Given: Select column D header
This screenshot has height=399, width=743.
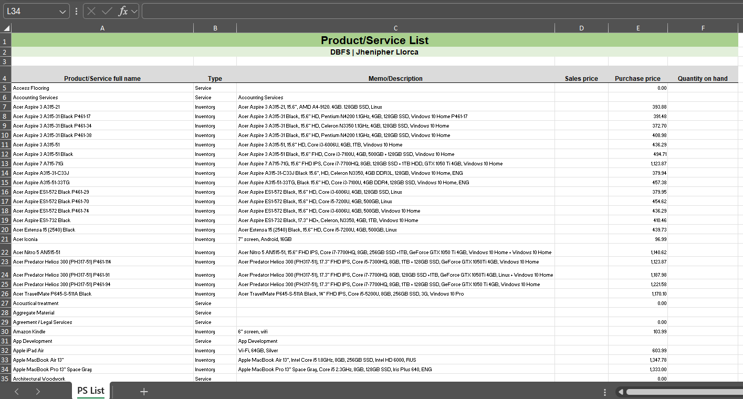Looking at the screenshot, I should 581,28.
